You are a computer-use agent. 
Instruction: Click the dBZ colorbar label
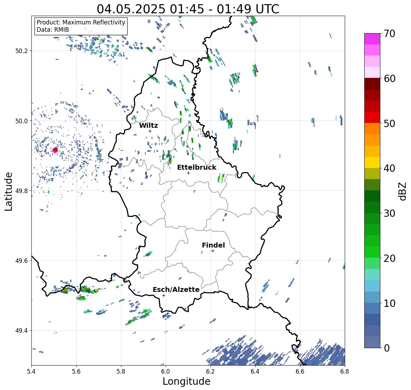[403, 191]
